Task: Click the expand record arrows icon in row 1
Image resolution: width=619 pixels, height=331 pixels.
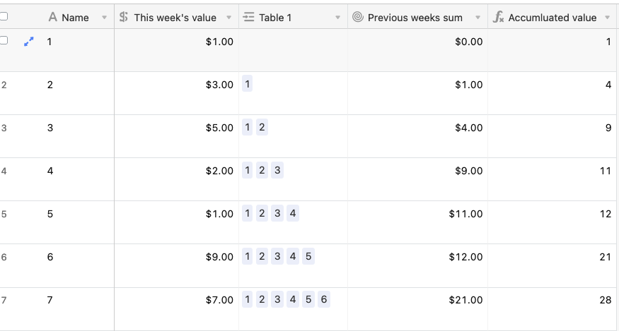Action: click(29, 42)
